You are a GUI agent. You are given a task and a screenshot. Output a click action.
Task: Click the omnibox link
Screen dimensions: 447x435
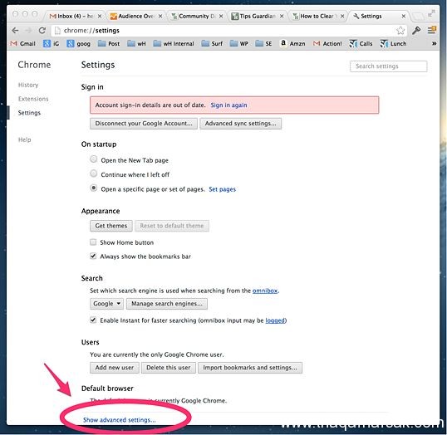coord(265,291)
